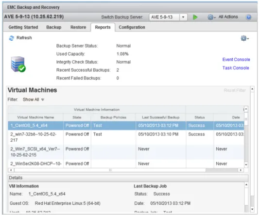
Task: Click the Guest OS Red Hat value
Action: coord(68,203)
